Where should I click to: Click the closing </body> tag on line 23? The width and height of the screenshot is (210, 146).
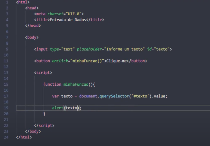click(33, 131)
